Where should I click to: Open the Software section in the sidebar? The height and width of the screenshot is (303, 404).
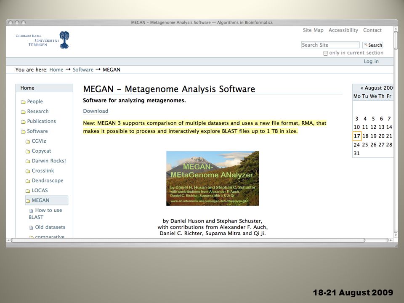click(37, 131)
